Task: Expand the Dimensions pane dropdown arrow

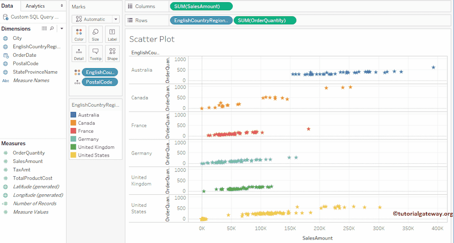Action: click(x=62, y=28)
